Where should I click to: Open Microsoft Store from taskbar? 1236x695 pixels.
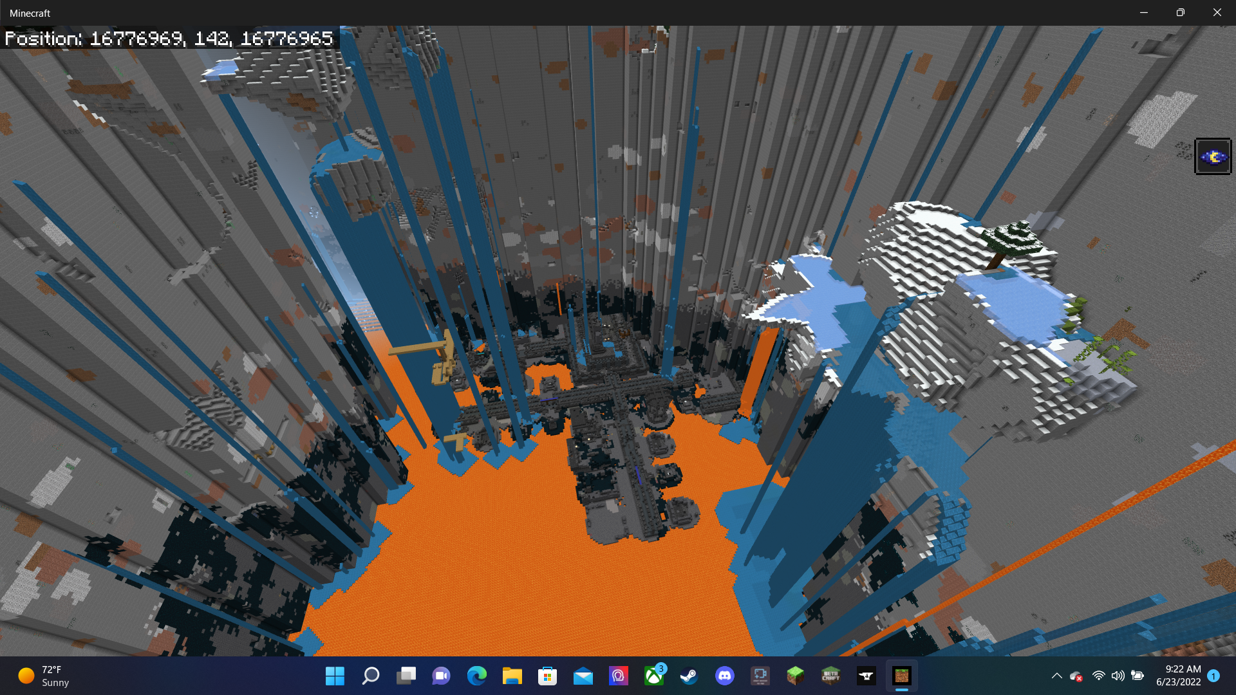[x=548, y=676]
